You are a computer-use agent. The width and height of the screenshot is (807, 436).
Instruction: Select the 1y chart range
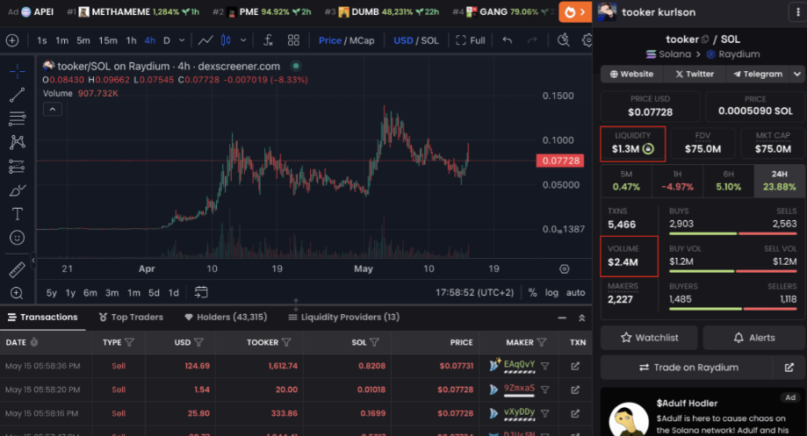point(70,292)
